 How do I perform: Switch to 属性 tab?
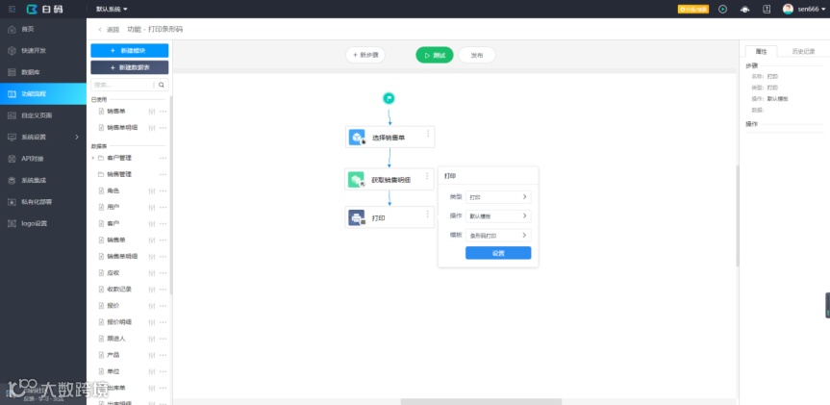(761, 51)
